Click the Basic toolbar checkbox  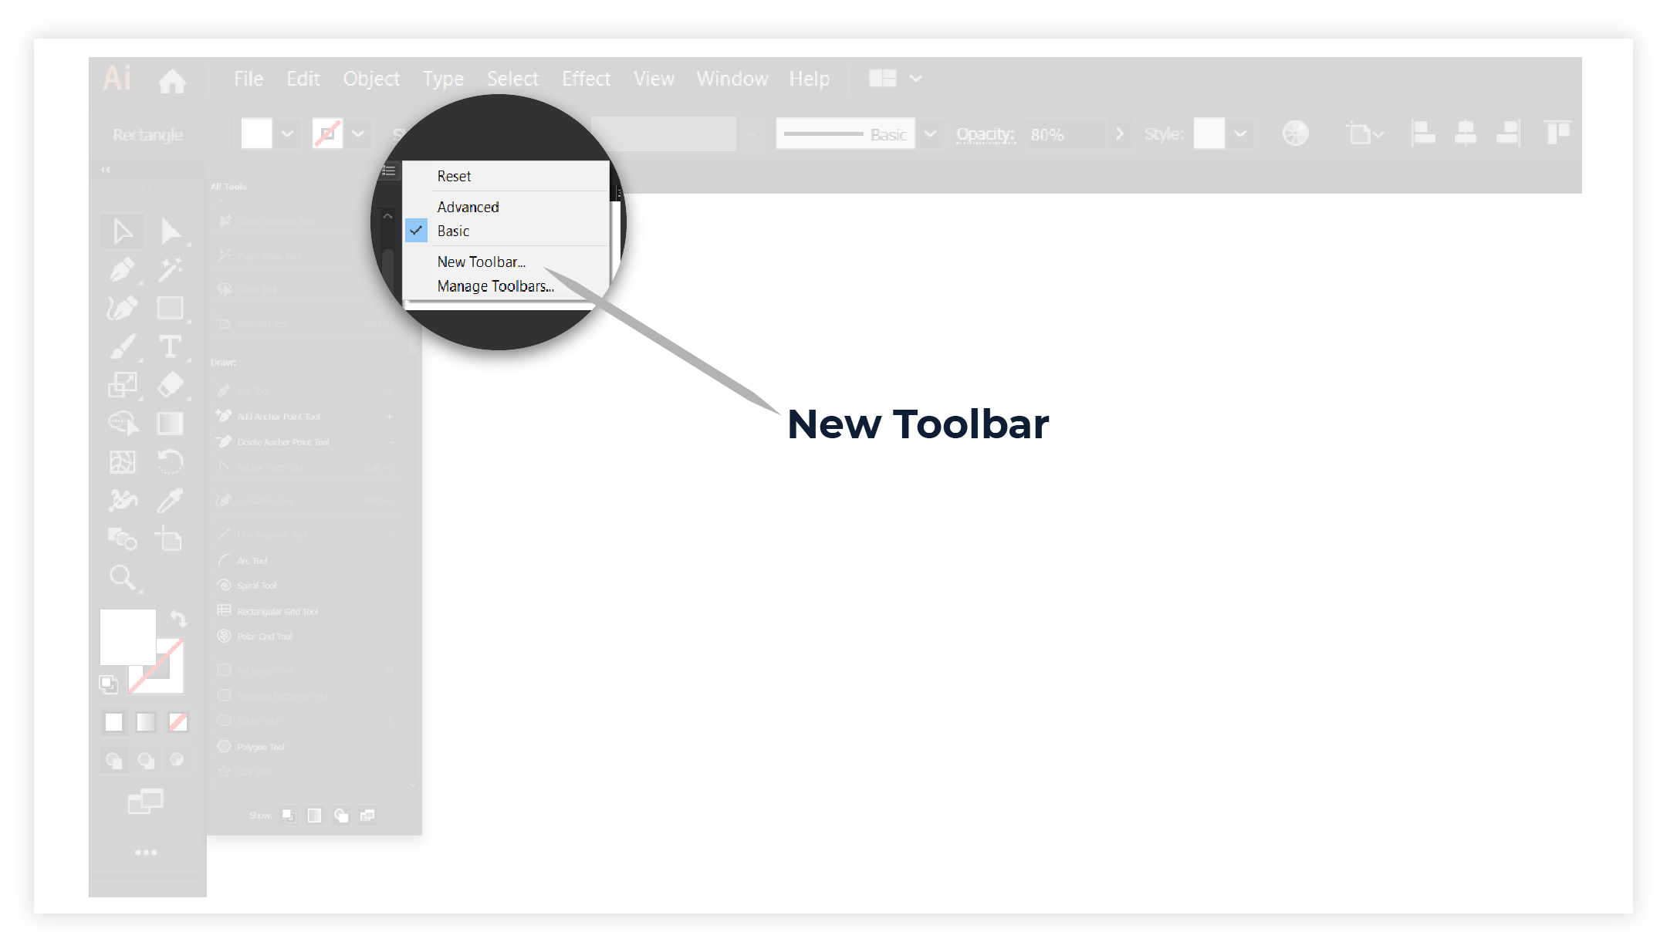(416, 230)
